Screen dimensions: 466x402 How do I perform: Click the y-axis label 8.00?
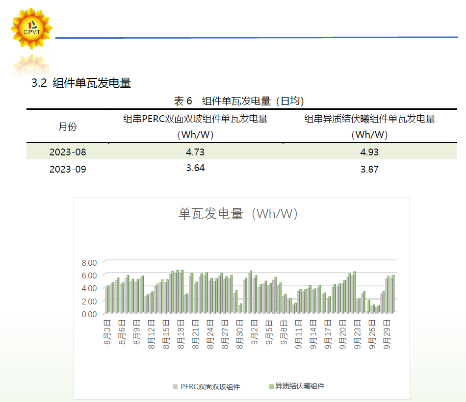coord(89,263)
